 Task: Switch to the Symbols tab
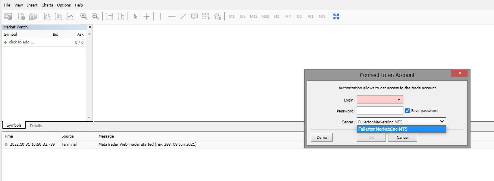click(14, 125)
